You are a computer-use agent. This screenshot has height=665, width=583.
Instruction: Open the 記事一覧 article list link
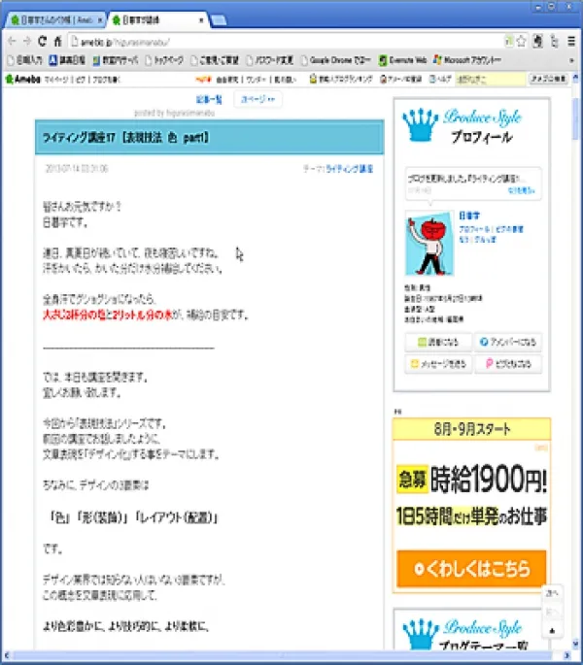pyautogui.click(x=209, y=99)
